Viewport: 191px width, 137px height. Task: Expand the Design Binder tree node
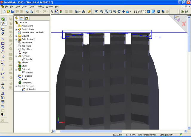pyautogui.click(x=16, y=29)
